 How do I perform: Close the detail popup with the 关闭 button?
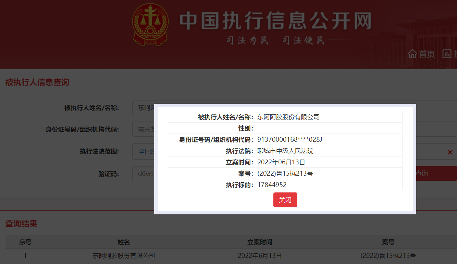coord(285,200)
